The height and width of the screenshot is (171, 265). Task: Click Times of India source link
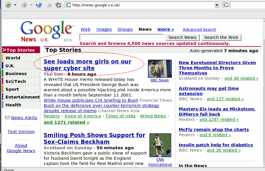click(x=120, y=116)
